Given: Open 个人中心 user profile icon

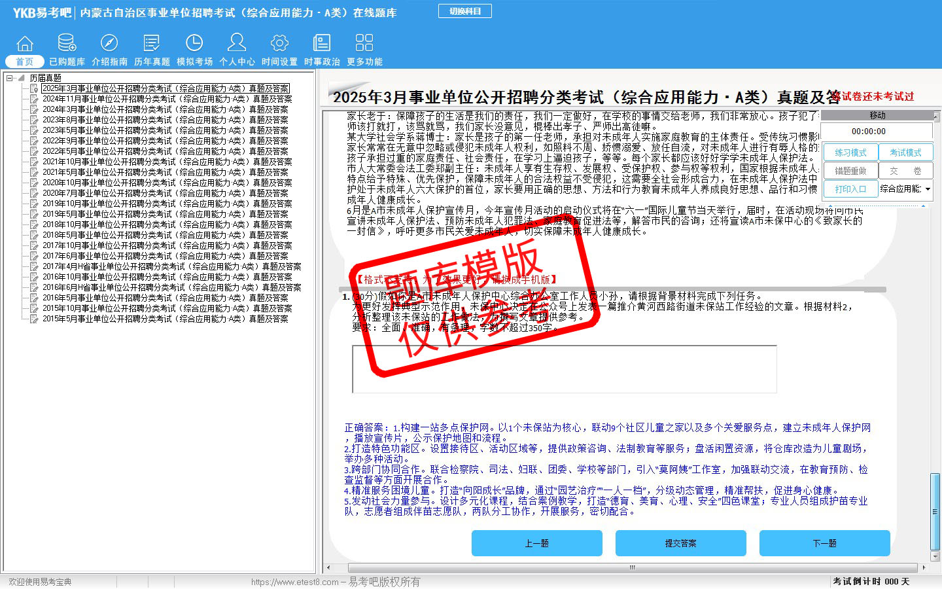Looking at the screenshot, I should 237,44.
